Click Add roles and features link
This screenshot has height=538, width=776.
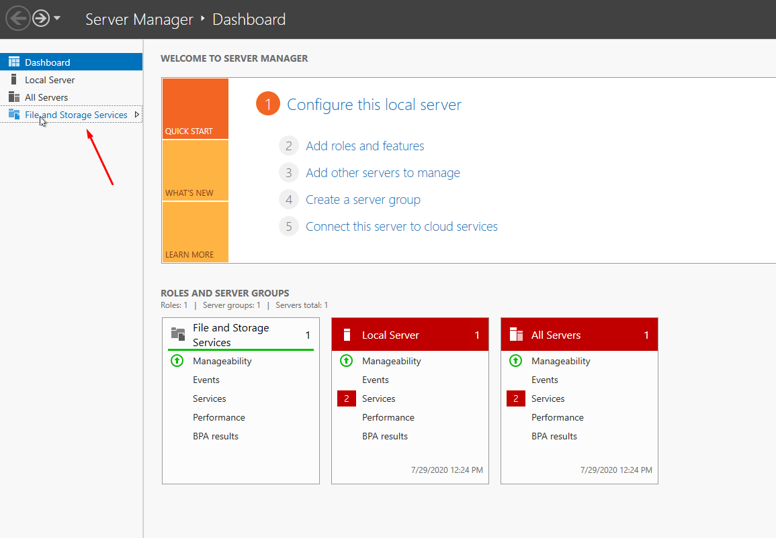[365, 146]
